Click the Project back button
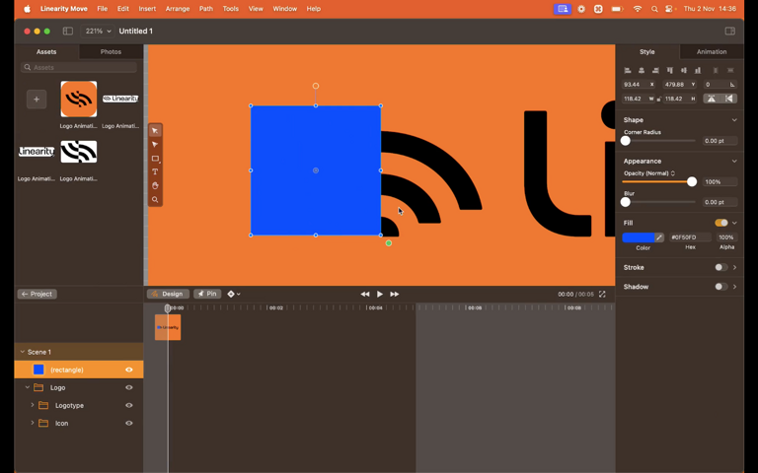Image resolution: width=758 pixels, height=473 pixels. 38,294
